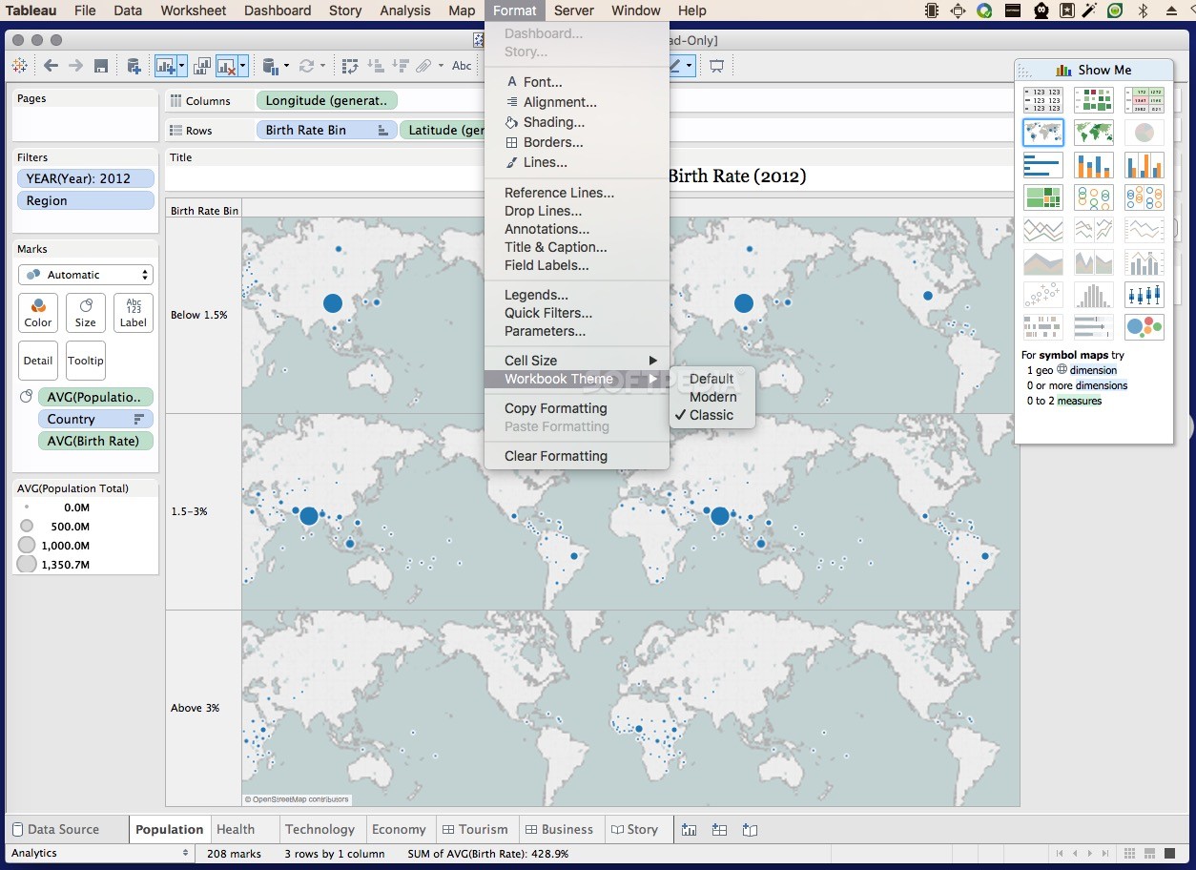Select the horizontal bars chart in Show Me
This screenshot has width=1196, height=870.
(x=1042, y=165)
